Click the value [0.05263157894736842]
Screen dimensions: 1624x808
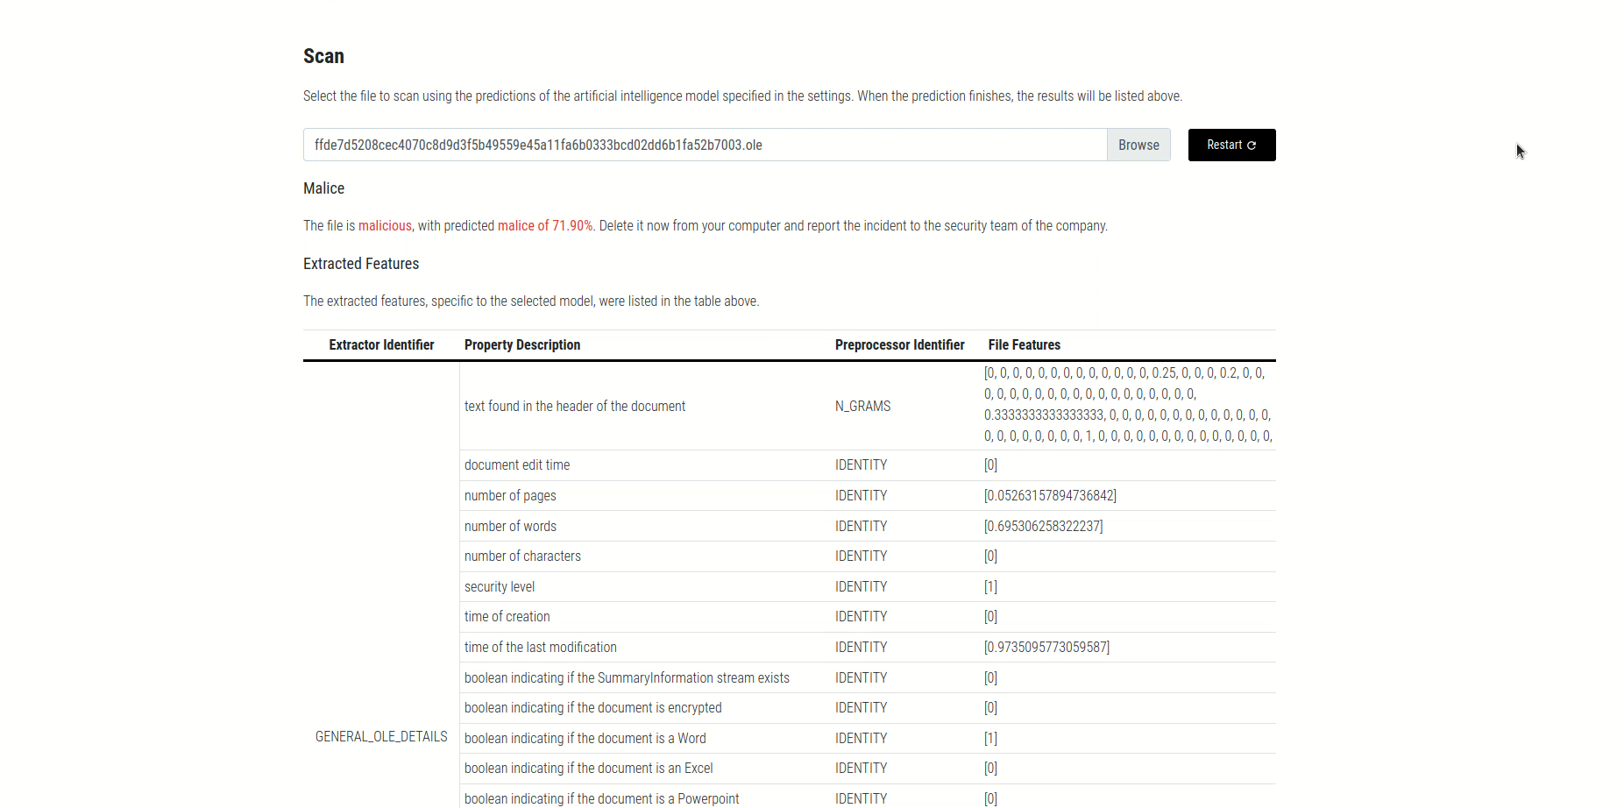click(1050, 496)
